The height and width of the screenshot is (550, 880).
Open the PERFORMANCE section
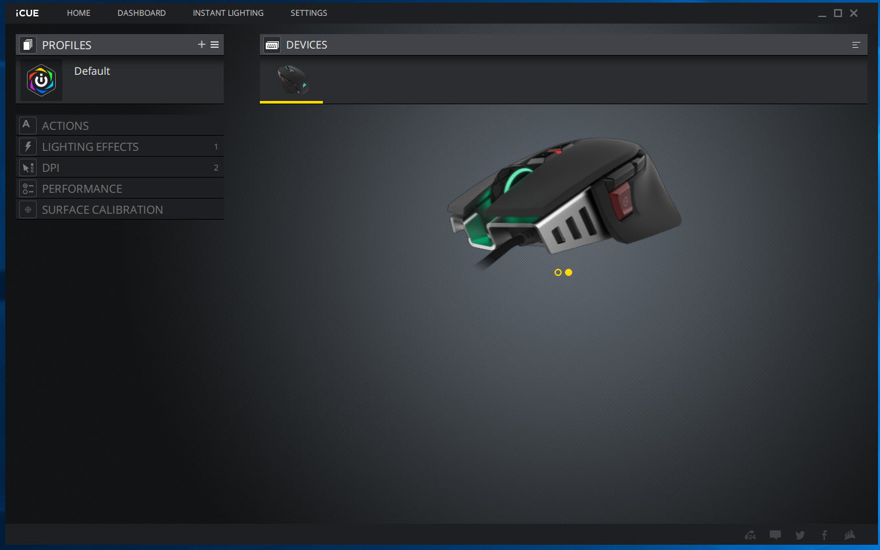point(119,188)
